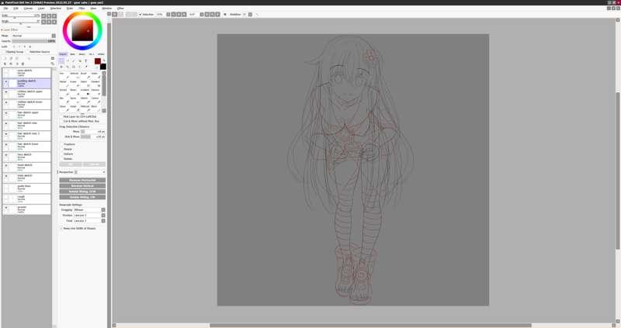Create a new layer folder

click(16, 58)
